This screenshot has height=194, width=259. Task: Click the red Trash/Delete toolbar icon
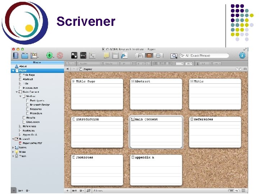point(60,55)
